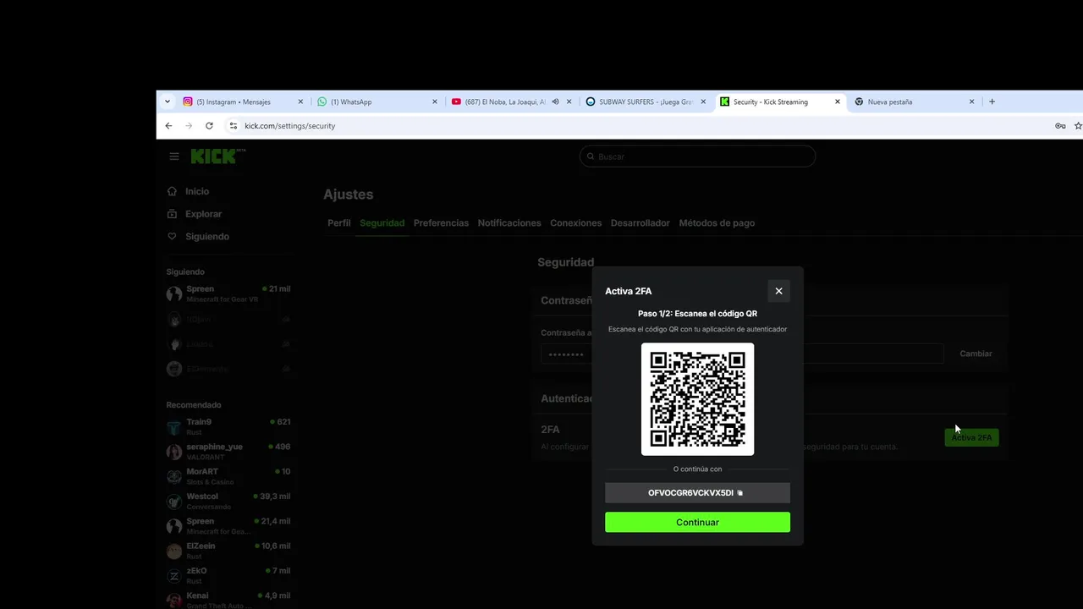This screenshot has width=1083, height=609.
Task: View site information icon in address bar
Action: pos(233,125)
